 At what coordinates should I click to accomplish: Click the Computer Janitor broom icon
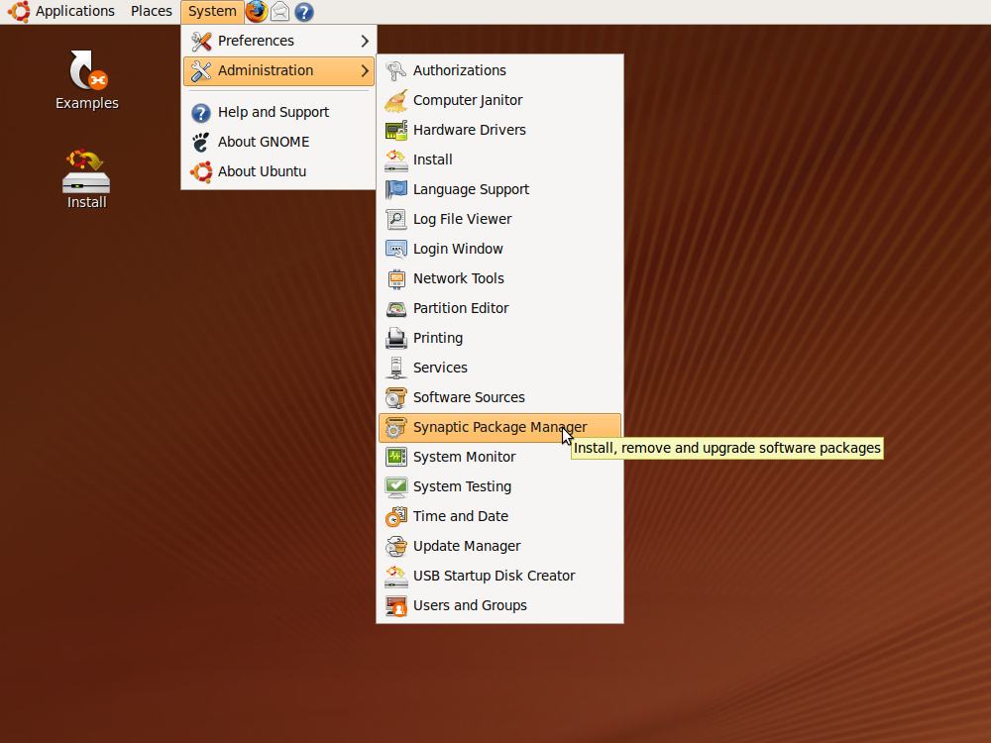[395, 100]
